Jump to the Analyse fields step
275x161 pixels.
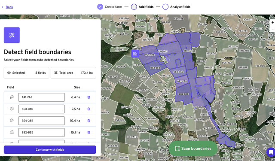(x=177, y=7)
